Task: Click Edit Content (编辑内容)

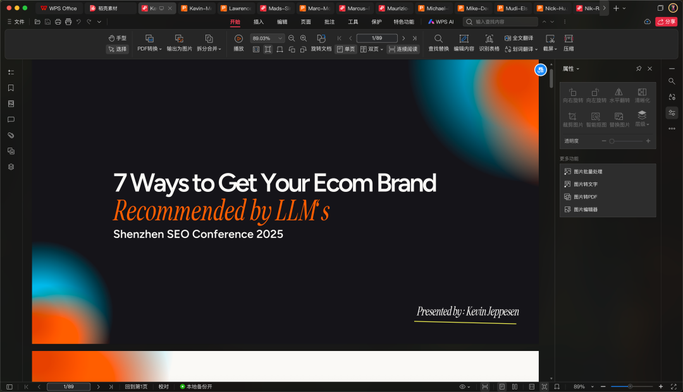Action: tap(464, 43)
